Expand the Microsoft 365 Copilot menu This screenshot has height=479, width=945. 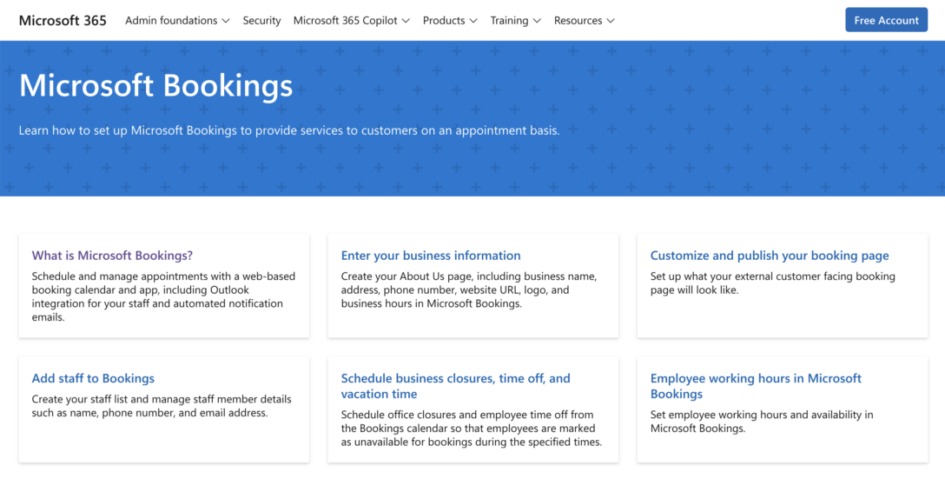pyautogui.click(x=352, y=21)
